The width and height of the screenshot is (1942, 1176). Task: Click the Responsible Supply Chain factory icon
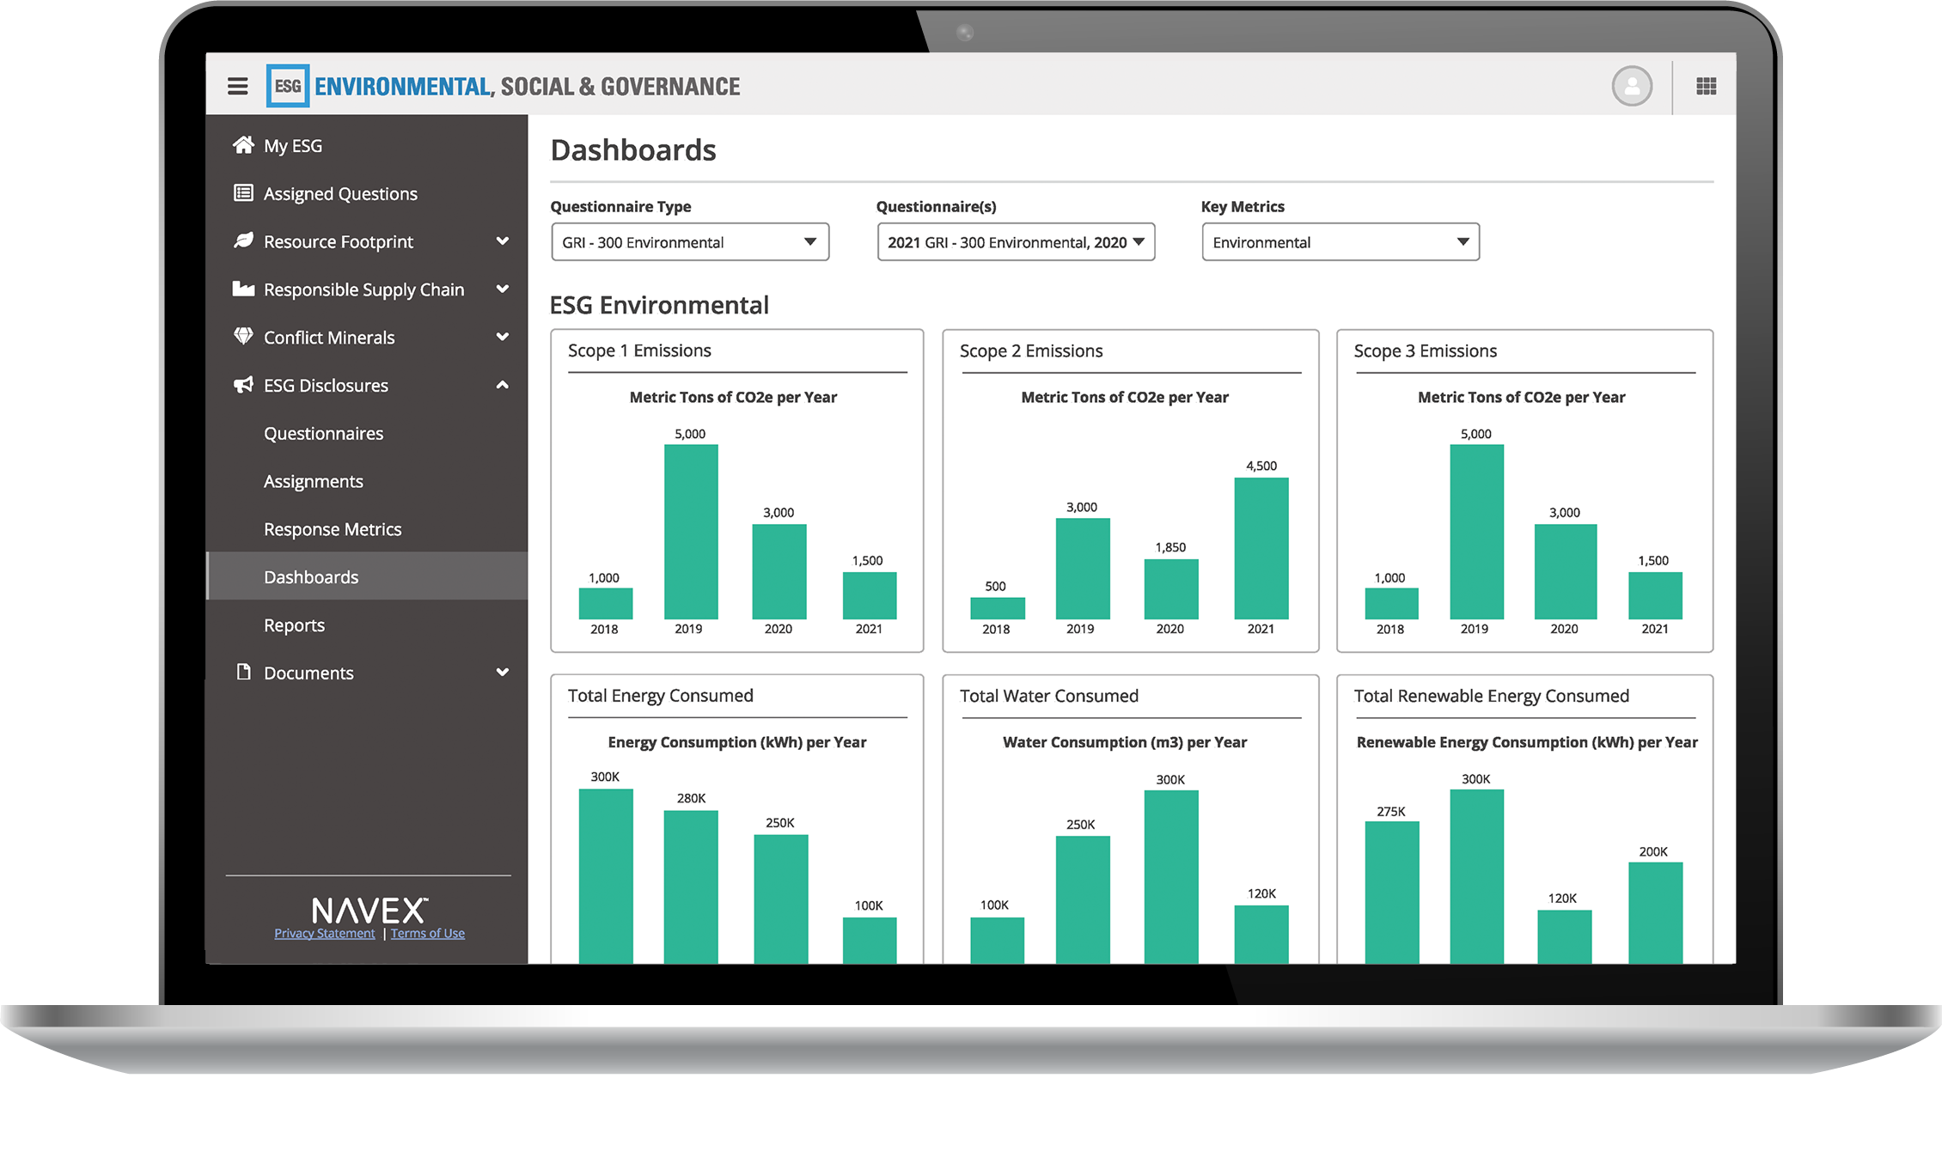243,289
